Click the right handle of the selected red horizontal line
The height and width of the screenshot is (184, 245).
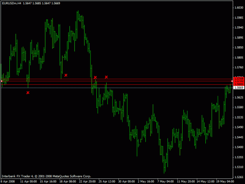click(x=232, y=81)
